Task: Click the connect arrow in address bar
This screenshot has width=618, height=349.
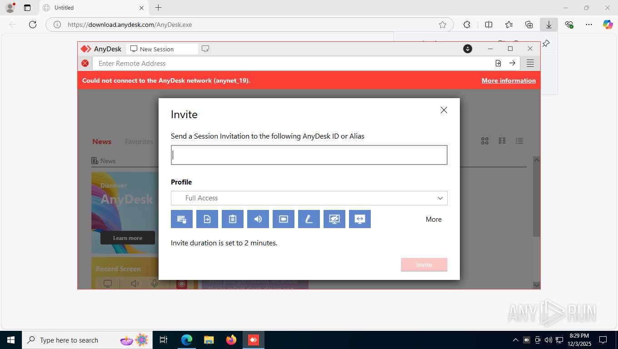Action: pos(512,63)
